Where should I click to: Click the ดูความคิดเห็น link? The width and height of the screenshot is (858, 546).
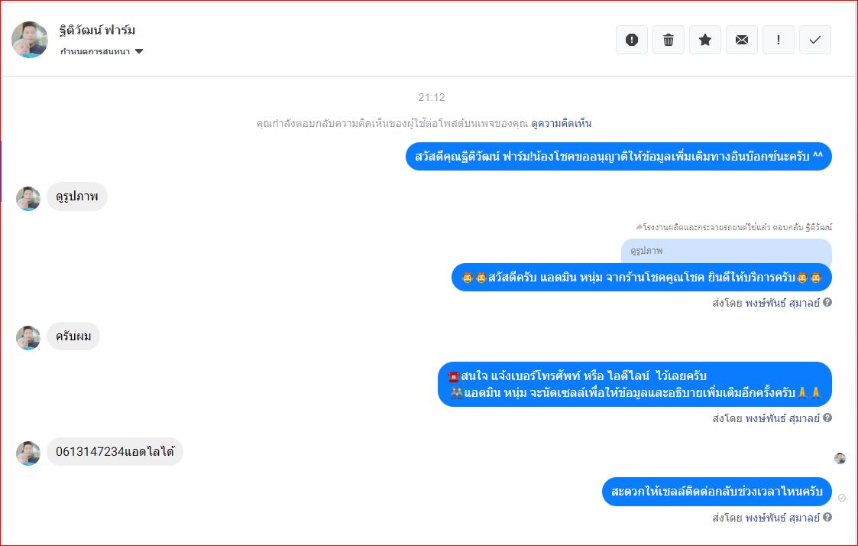coord(561,123)
